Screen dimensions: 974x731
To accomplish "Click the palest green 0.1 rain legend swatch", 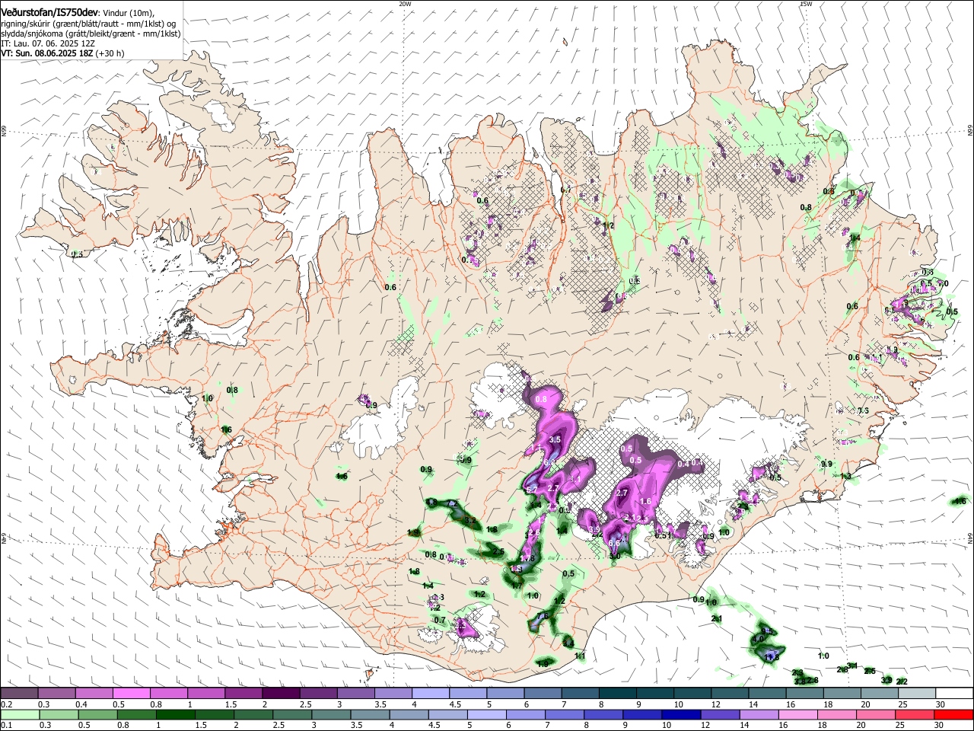I will coord(19,714).
